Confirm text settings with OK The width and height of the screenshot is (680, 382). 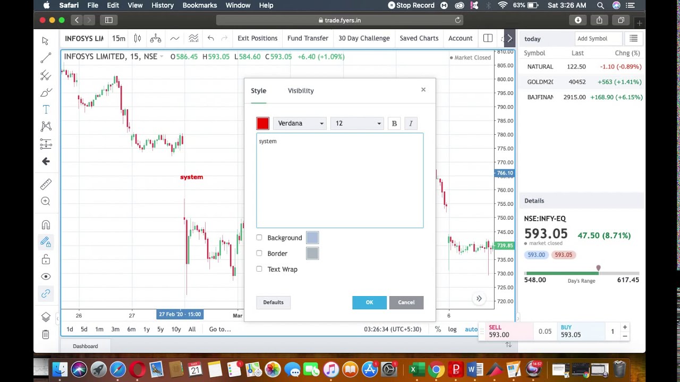coord(369,302)
